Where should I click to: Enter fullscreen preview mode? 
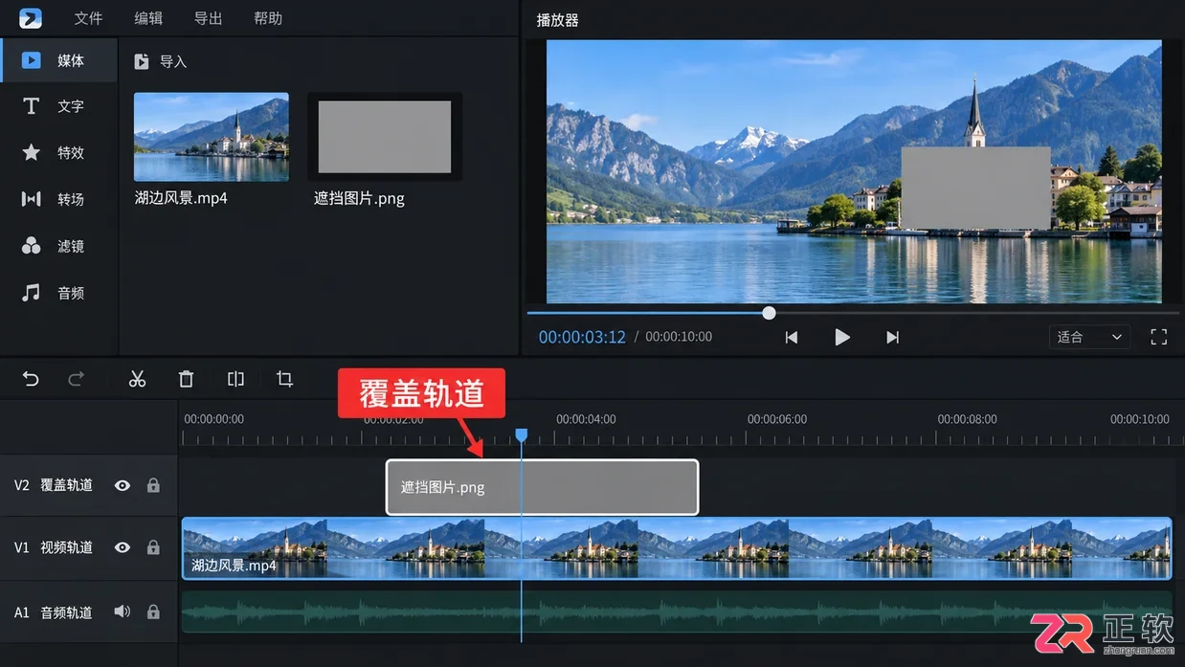click(x=1159, y=337)
